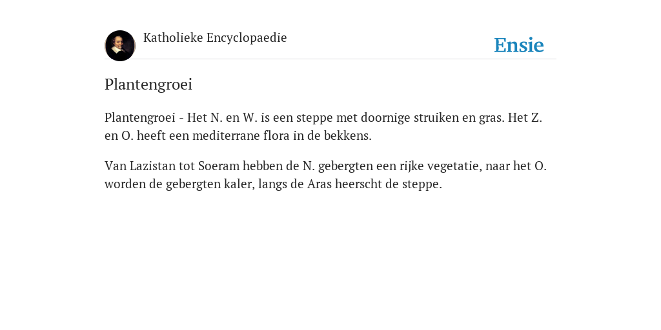
Task: Click the Plantengroei article heading
Action: [x=148, y=84]
